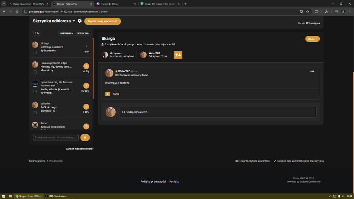354x199 pixels.
Task: Tick the checkbox for the Skarga conversation
Action: click(x=35, y=52)
